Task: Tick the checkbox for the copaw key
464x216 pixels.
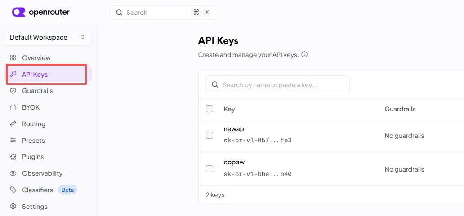Action: pyautogui.click(x=210, y=169)
